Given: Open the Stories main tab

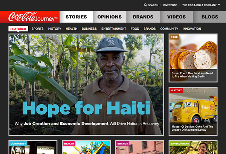Looking at the screenshot, I should tap(76, 17).
